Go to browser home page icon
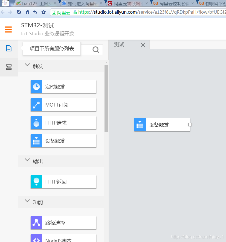The image size is (226, 242). (27, 12)
